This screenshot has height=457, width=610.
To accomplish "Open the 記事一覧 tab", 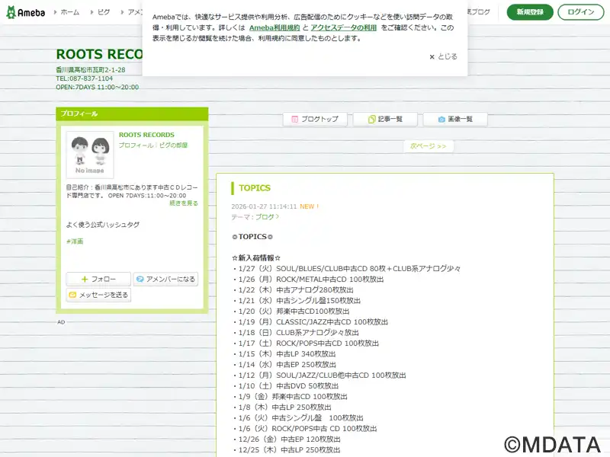I will pyautogui.click(x=385, y=120).
